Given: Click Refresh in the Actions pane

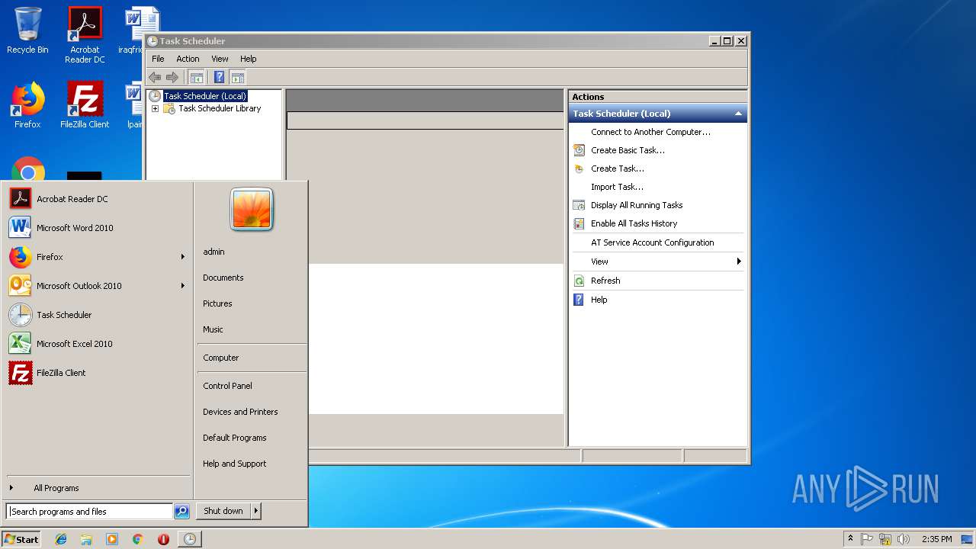Looking at the screenshot, I should click(x=605, y=281).
